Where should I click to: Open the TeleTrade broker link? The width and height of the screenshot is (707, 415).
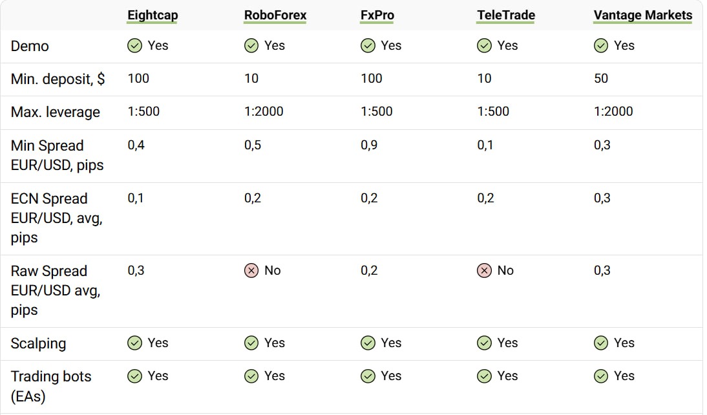pyautogui.click(x=506, y=16)
